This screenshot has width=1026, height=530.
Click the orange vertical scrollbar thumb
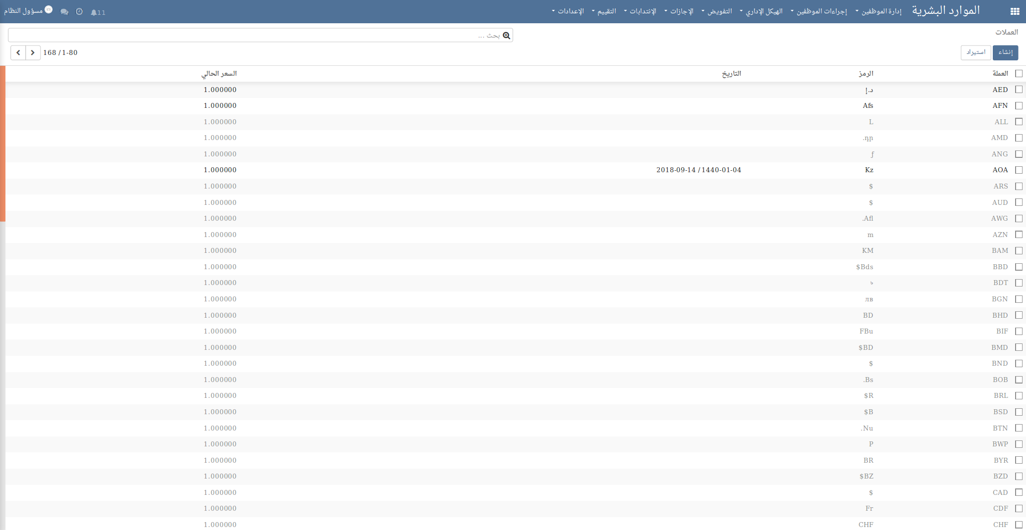pyautogui.click(x=2, y=144)
